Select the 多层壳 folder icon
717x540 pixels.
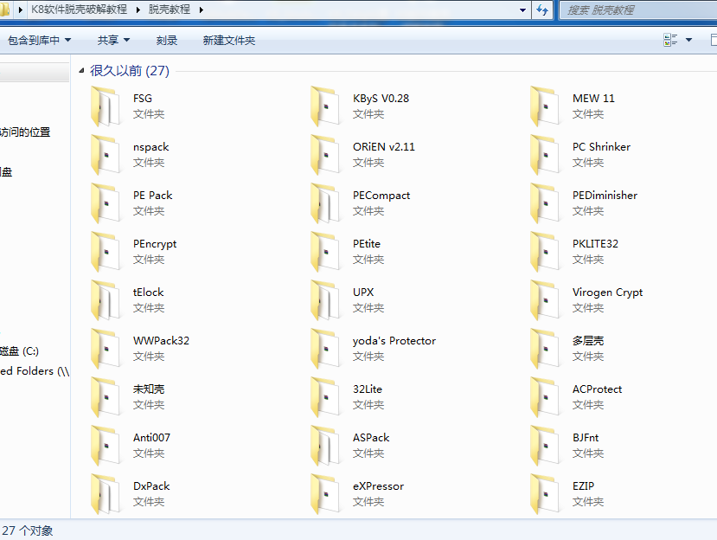[x=545, y=349]
